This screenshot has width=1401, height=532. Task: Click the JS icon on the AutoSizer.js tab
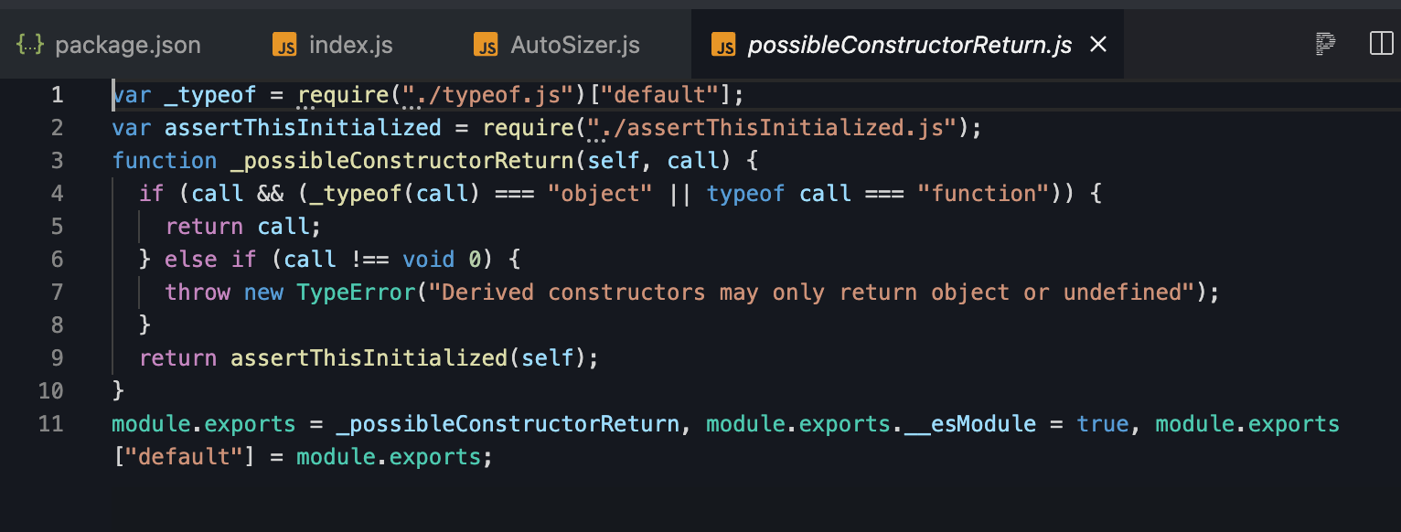(486, 45)
